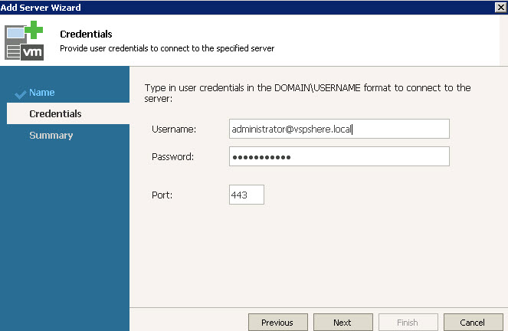The image size is (508, 331).
Task: Close the Add Server Wizard window
Action: pos(500,7)
